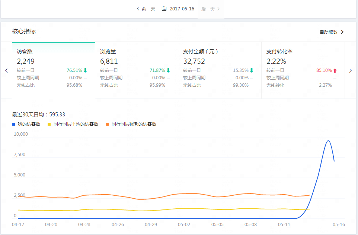Image resolution: width=358 pixels, height=235 pixels.
Task: Click the red up arrow beside 85.10%
Action: pyautogui.click(x=335, y=70)
